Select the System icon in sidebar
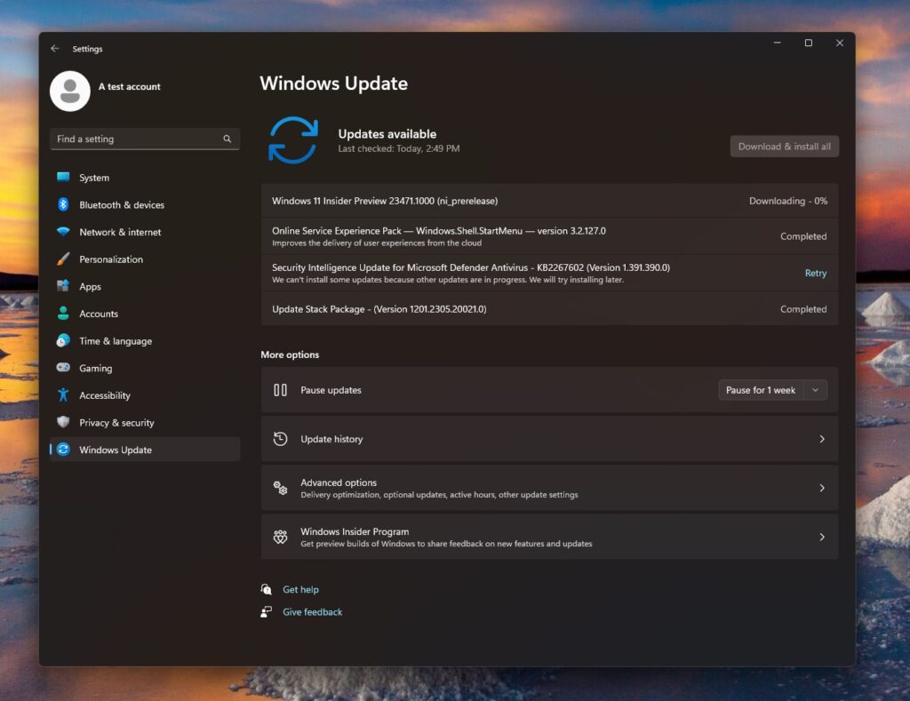910x701 pixels. point(62,178)
